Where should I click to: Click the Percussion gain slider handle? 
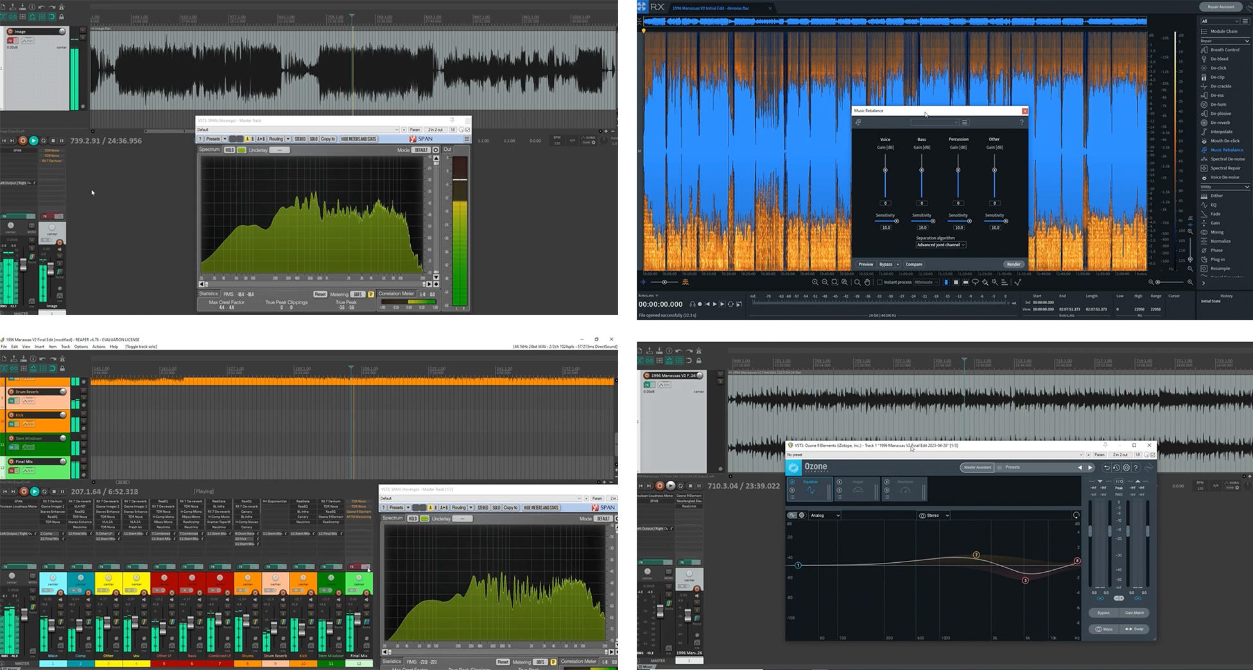pyautogui.click(x=958, y=170)
